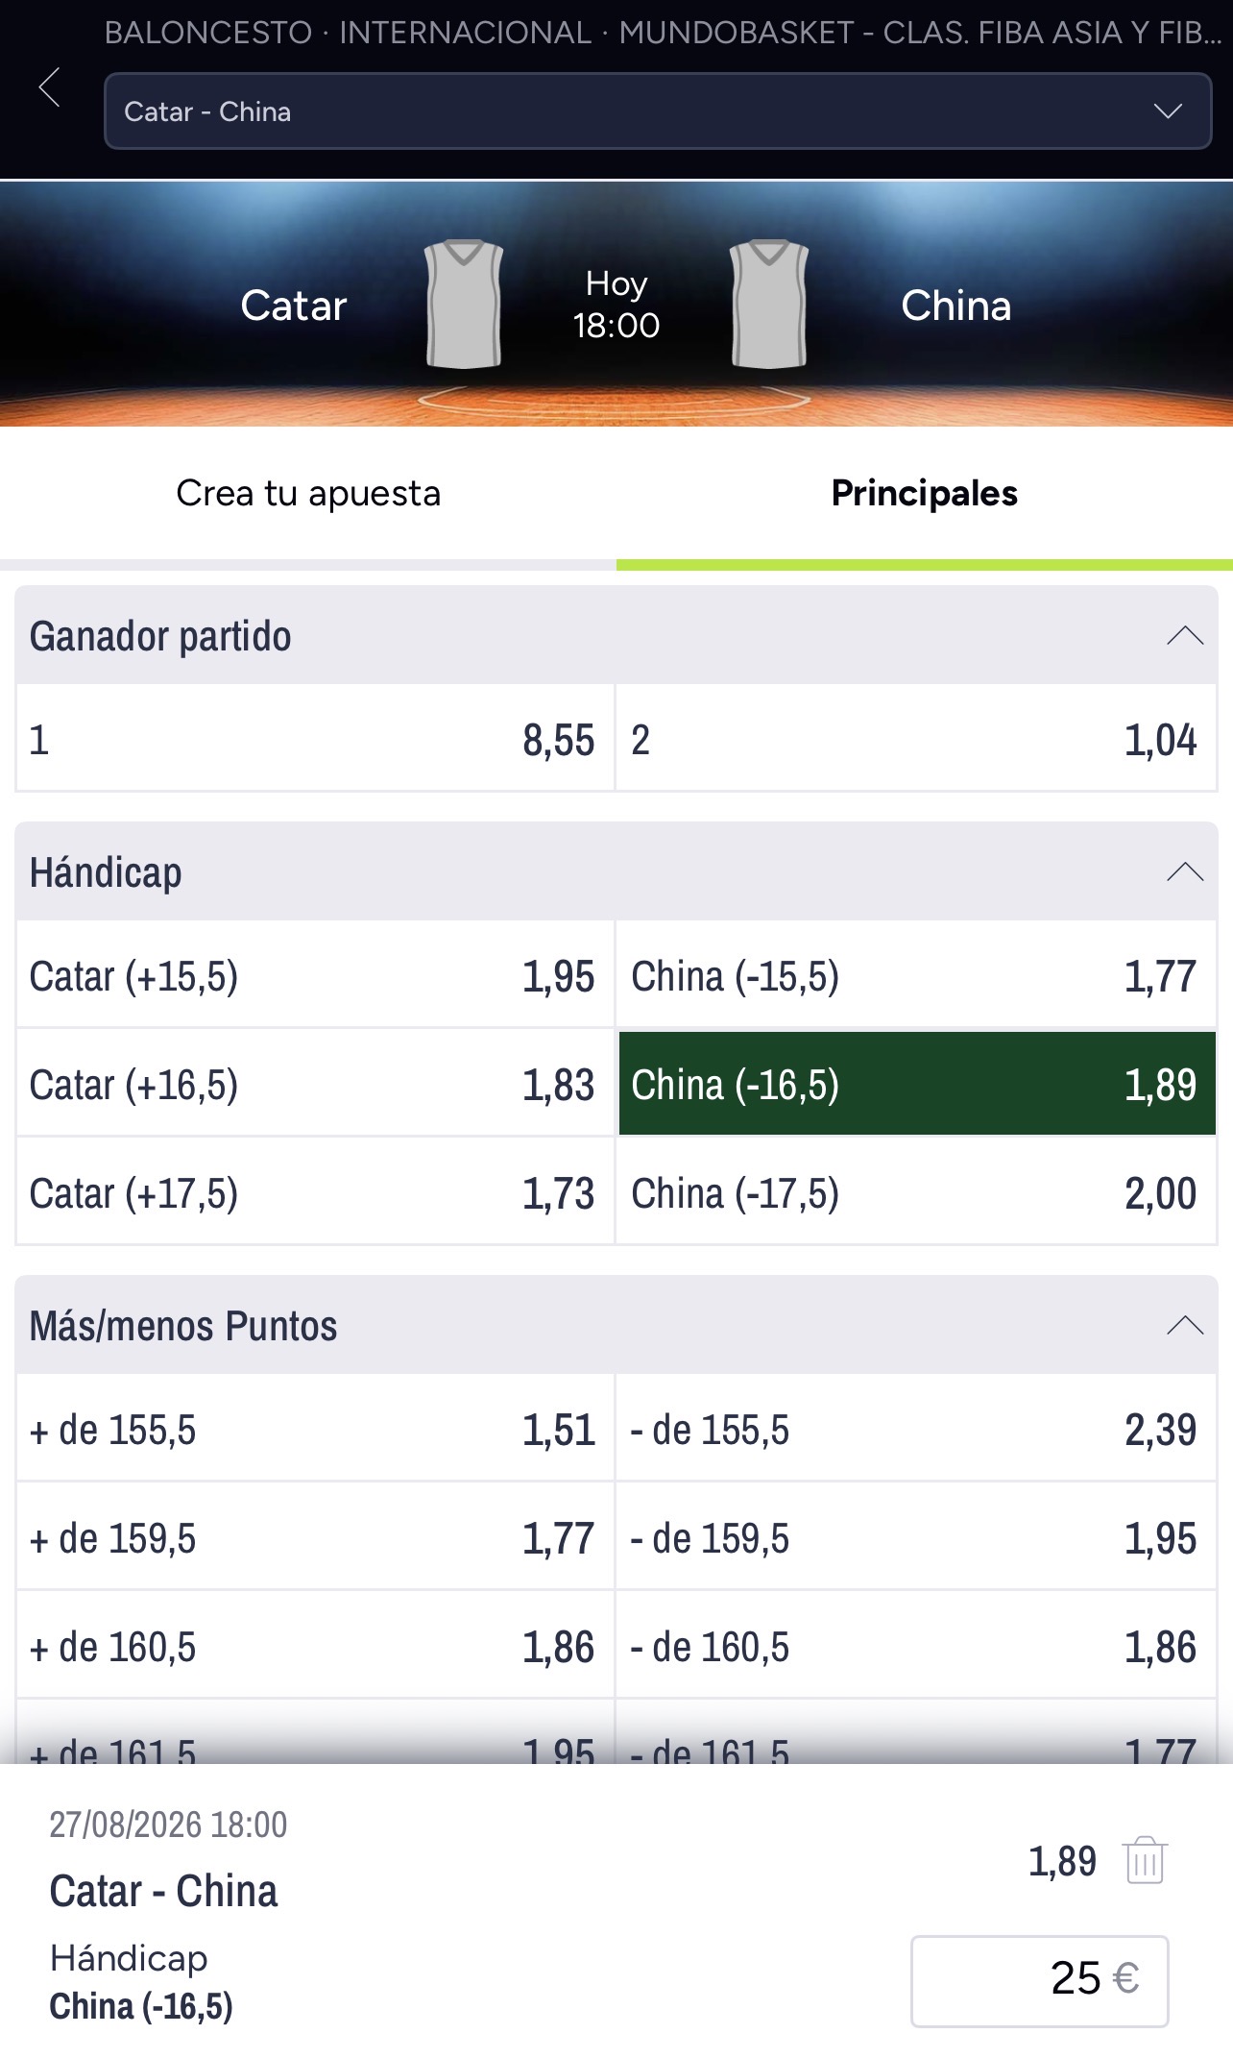Collapse the Hándicap section
The height and width of the screenshot is (2058, 1233).
coord(1185,871)
